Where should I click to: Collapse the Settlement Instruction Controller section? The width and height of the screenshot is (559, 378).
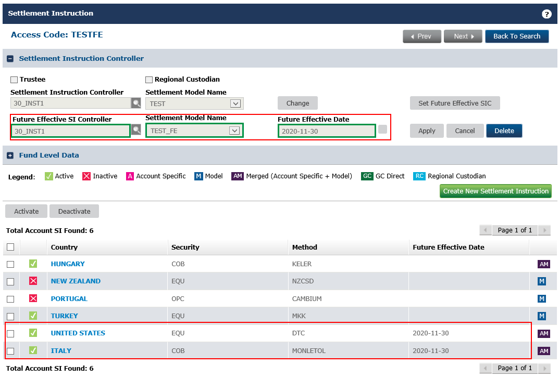(10, 59)
